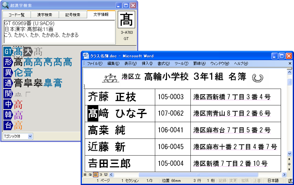The height and width of the screenshot is (185, 294).
Task: Toggle 上書 overwrite mode in status bar
Action: click(257, 181)
